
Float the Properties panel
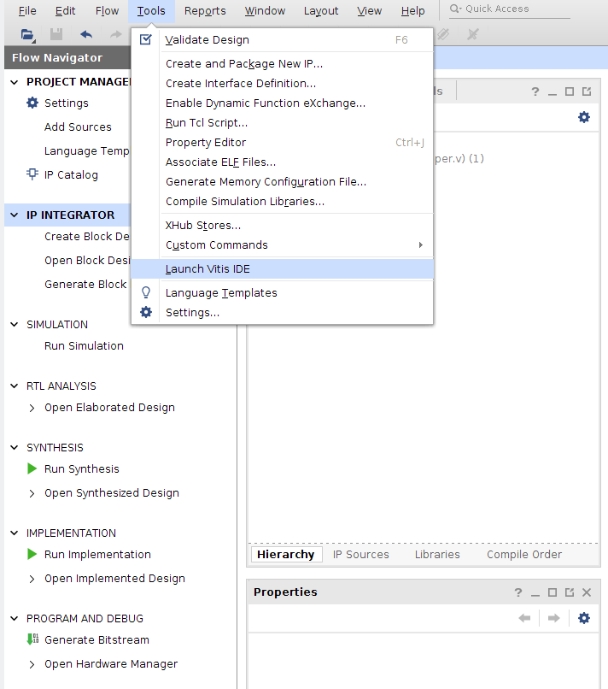coord(570,592)
